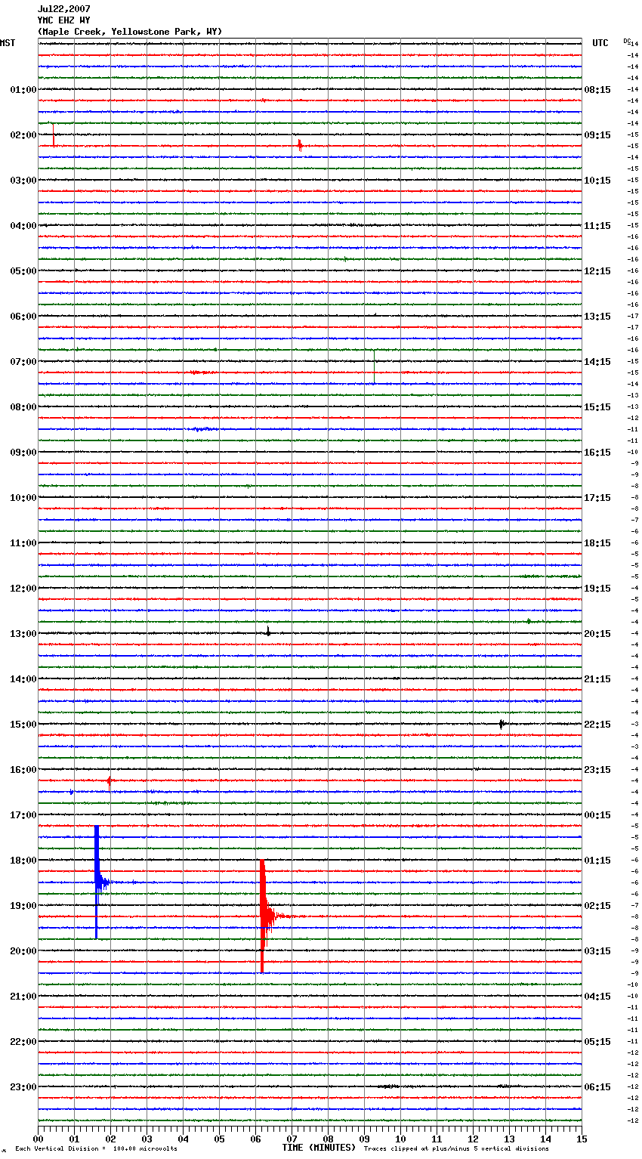Select the 08:00 MST time label
The height and width of the screenshot is (1159, 642).
[x=23, y=407]
